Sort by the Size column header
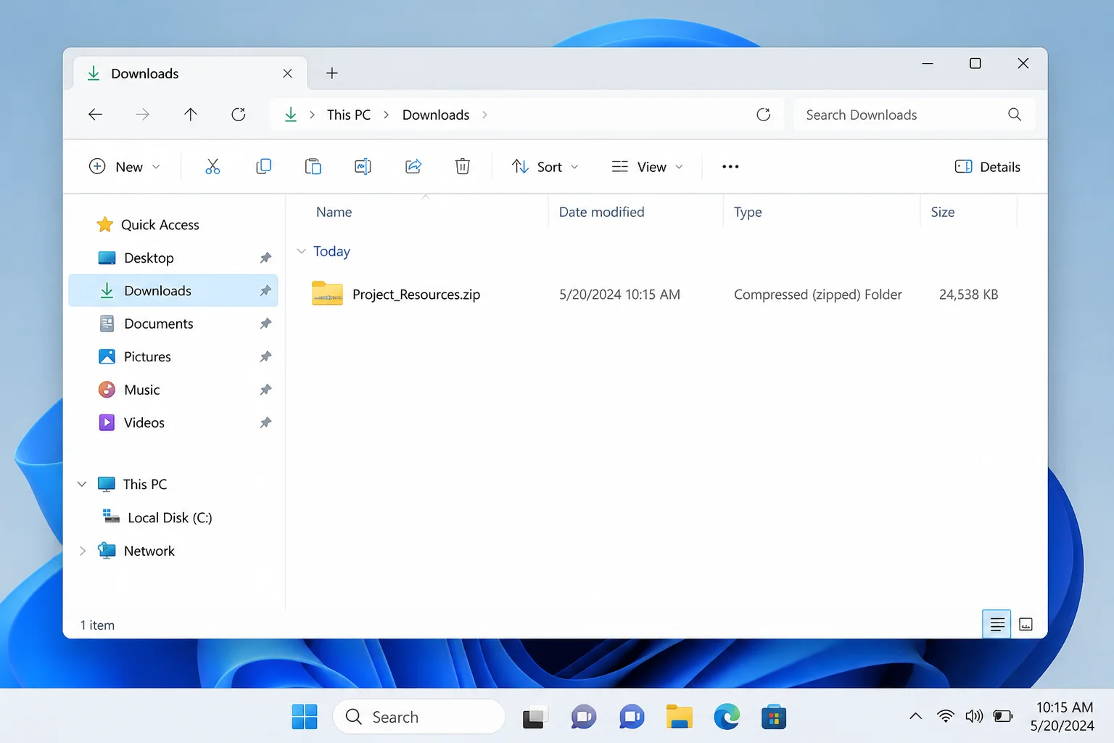 coord(942,212)
